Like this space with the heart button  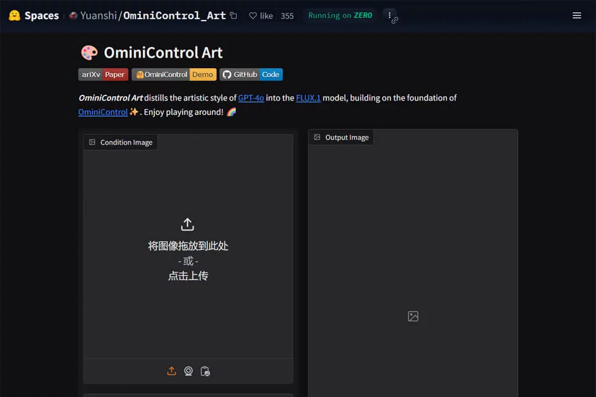[x=261, y=16]
